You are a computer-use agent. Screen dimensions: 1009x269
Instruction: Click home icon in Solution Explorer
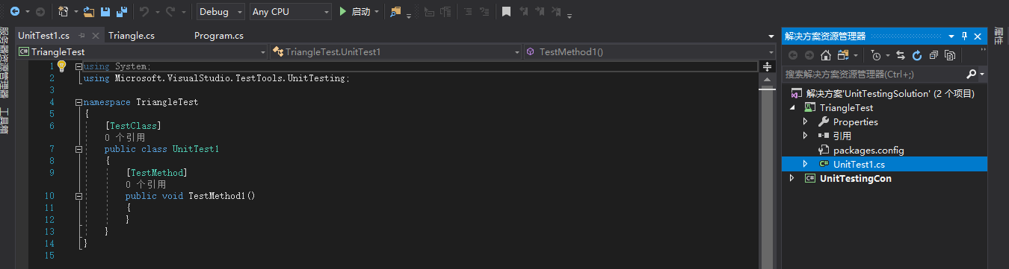(826, 55)
